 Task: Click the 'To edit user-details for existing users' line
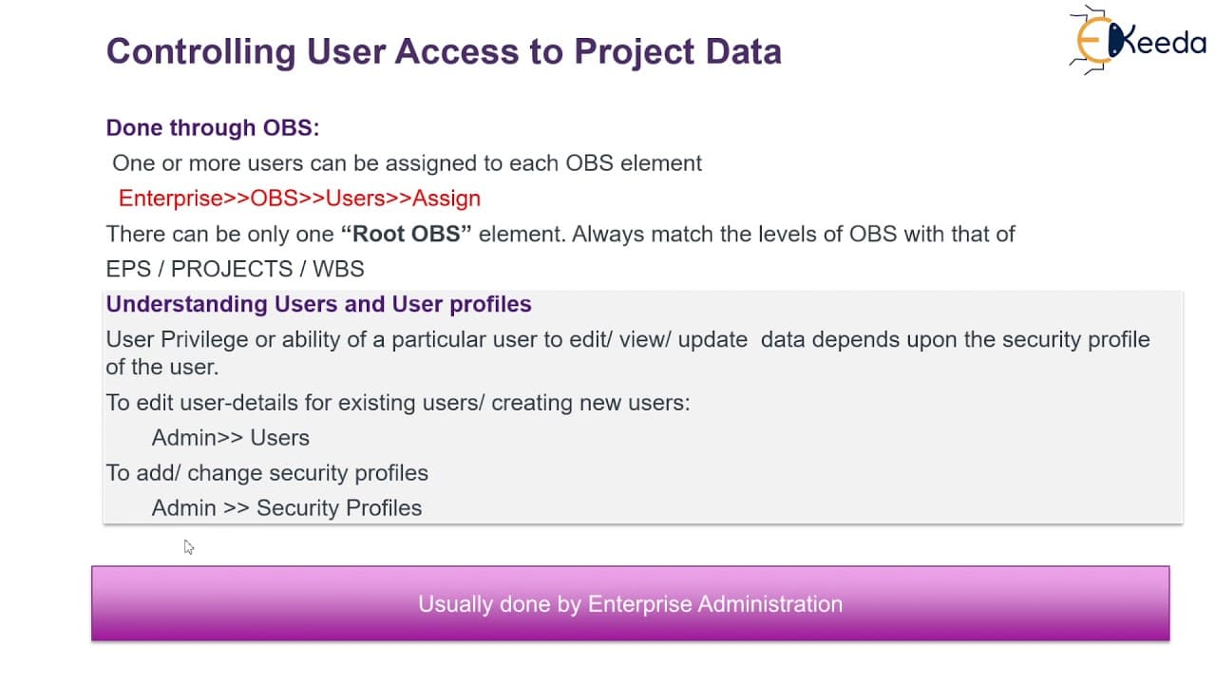[x=398, y=403]
